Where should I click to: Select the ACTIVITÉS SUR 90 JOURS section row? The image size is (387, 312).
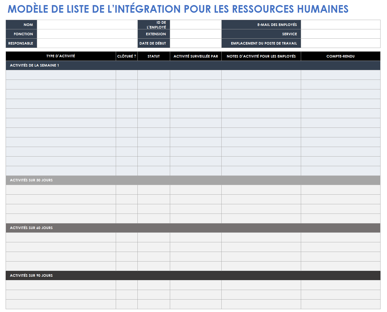point(193,276)
